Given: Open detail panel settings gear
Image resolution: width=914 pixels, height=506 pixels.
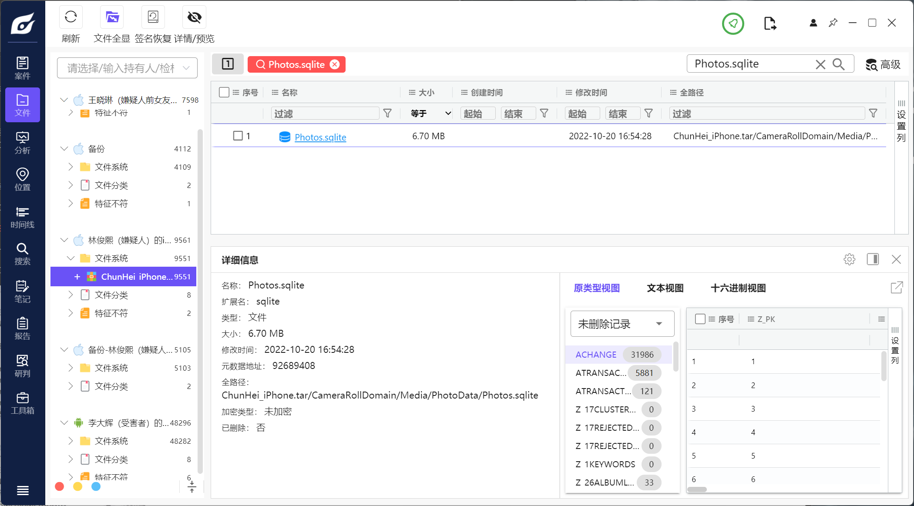Looking at the screenshot, I should (849, 259).
